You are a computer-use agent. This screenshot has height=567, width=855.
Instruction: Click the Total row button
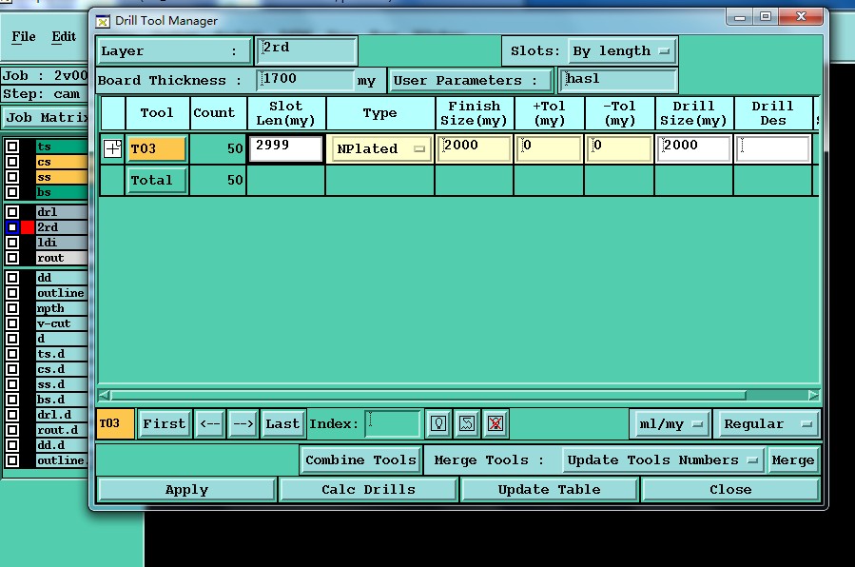[x=157, y=181]
